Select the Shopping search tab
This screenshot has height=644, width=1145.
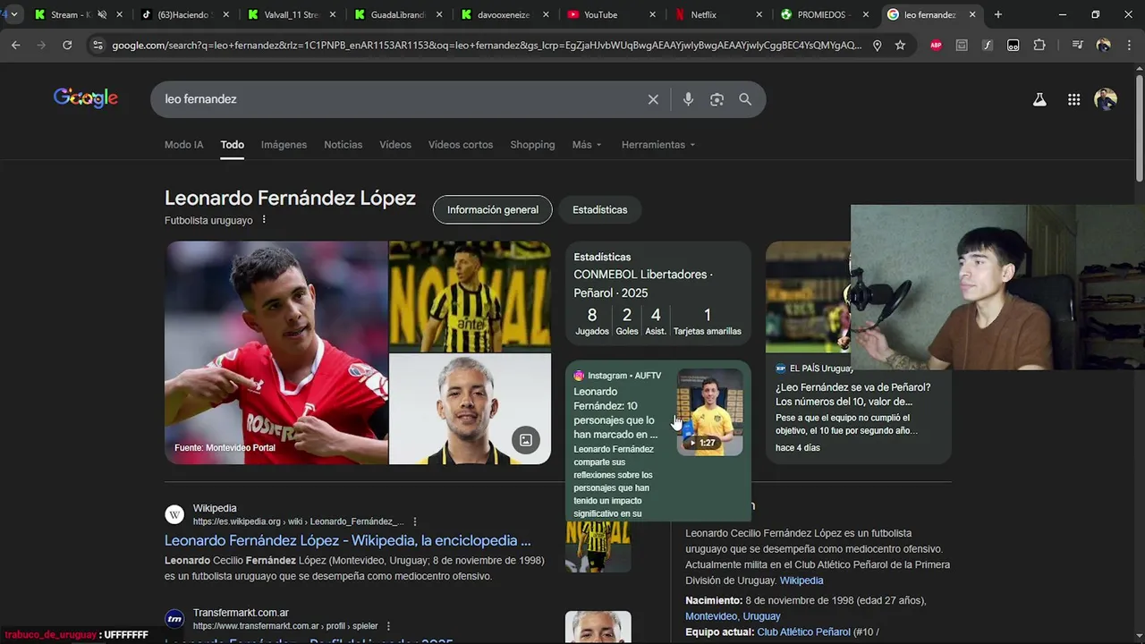pos(532,145)
